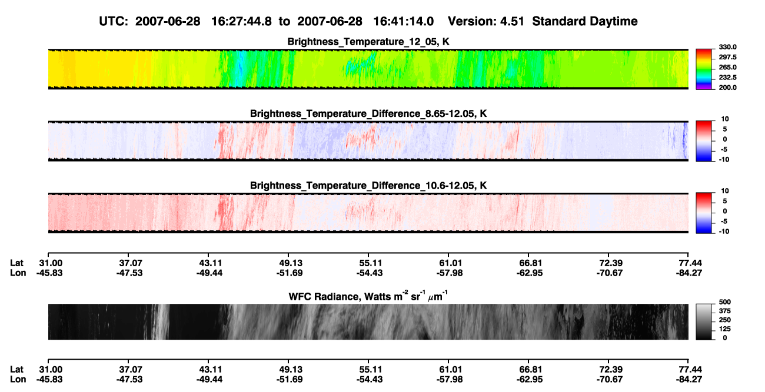Click the UTC: label in the header
Viewport: 765px width, 392px height.
114,22
